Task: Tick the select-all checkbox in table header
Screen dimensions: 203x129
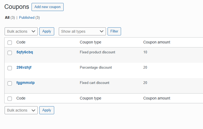Action: 10,42
